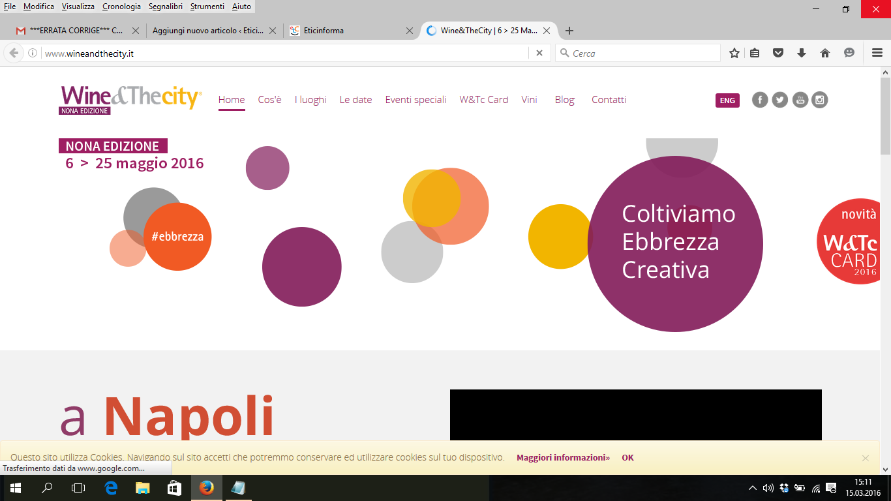Open the Twitter social icon
The image size is (891, 501).
click(x=780, y=100)
